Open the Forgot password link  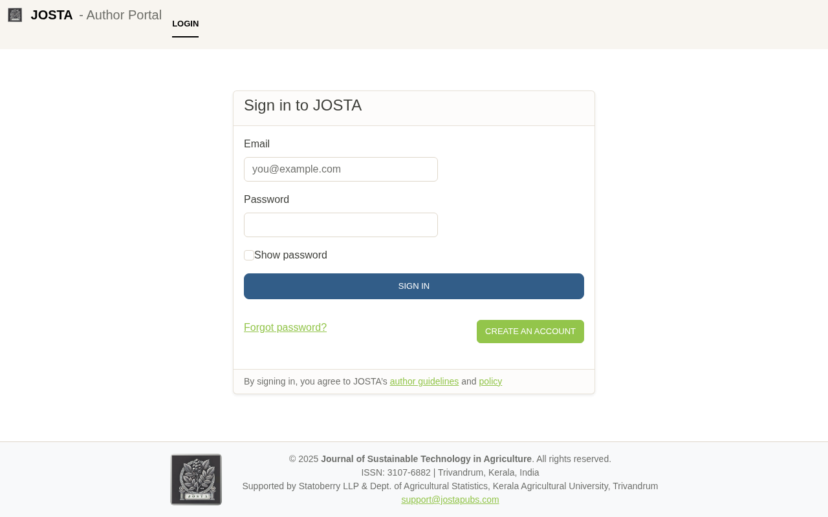(x=285, y=328)
